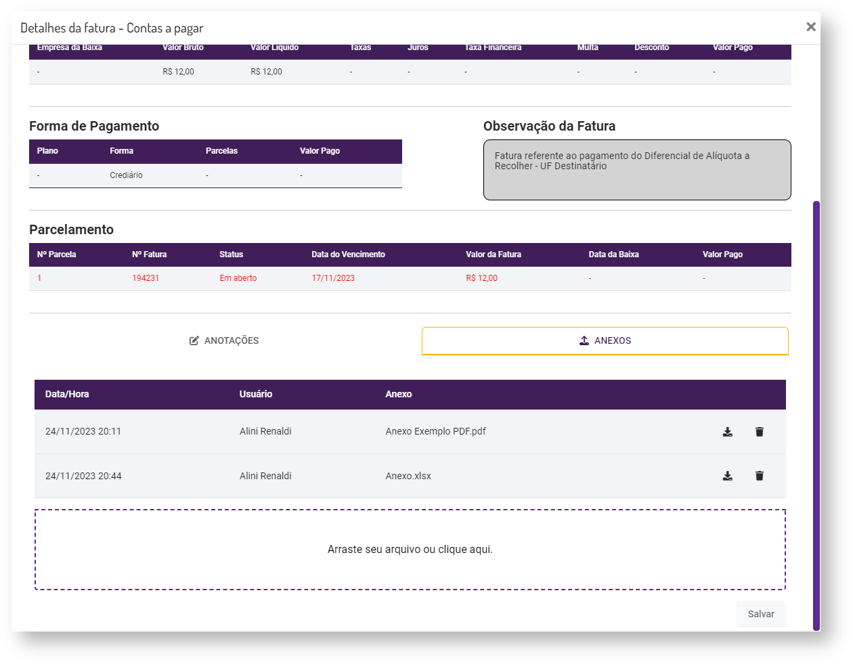Click the Valor da Fatura column header
Screen dimensions: 853x664
click(493, 254)
